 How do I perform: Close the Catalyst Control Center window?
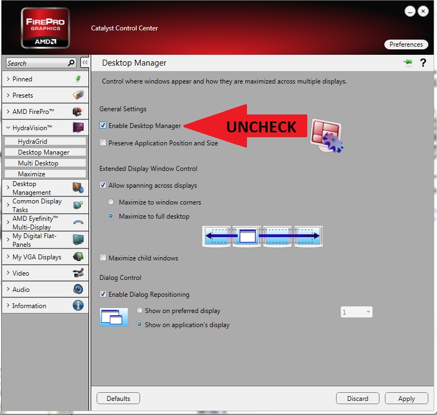coord(423,11)
